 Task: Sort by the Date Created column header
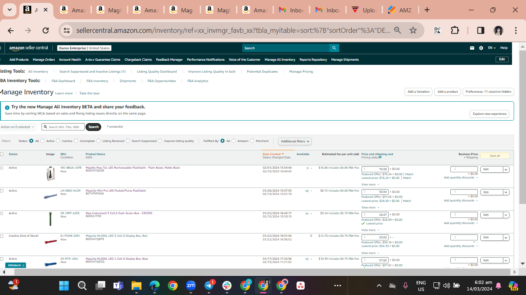click(273, 154)
